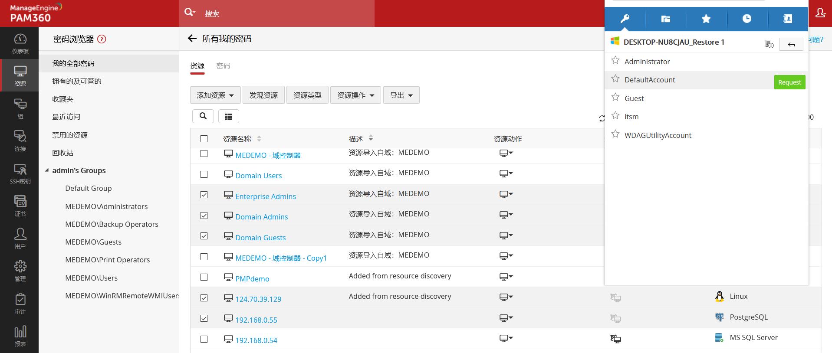Check the PMPdemo resource checkbox

click(204, 278)
